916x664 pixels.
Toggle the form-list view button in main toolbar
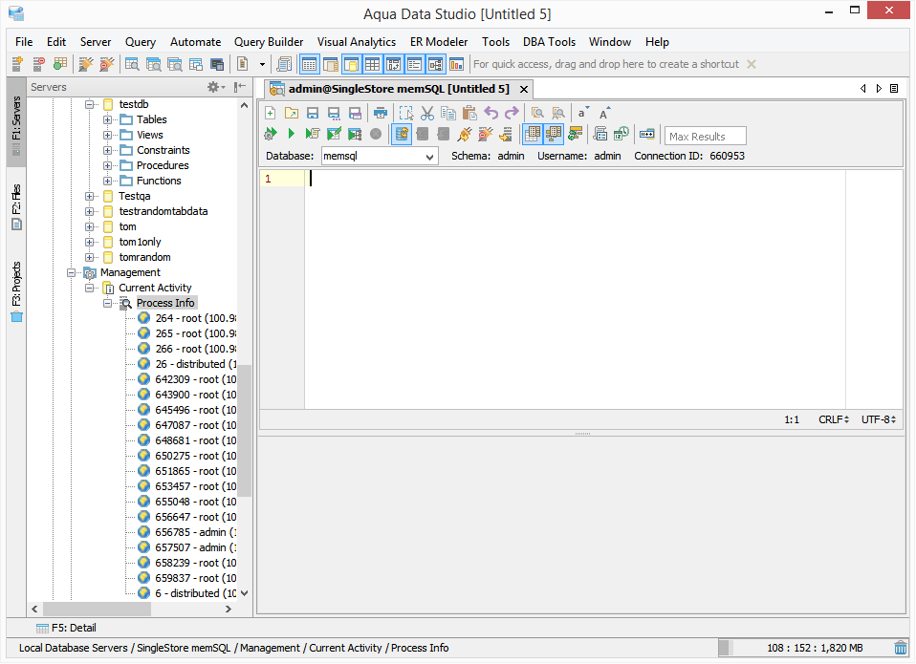tap(415, 64)
